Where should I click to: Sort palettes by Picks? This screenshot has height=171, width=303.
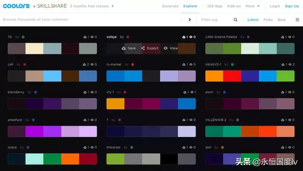268,20
